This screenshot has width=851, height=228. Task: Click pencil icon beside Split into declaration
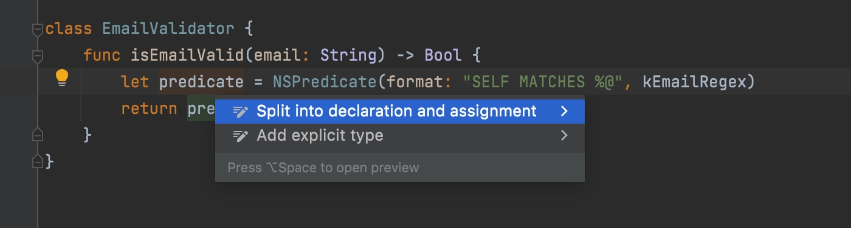(x=241, y=112)
